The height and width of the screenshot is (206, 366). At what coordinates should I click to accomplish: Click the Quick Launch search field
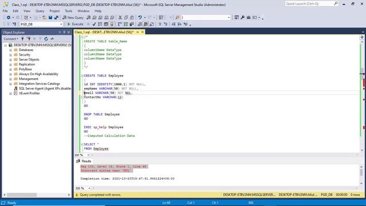pos(312,4)
